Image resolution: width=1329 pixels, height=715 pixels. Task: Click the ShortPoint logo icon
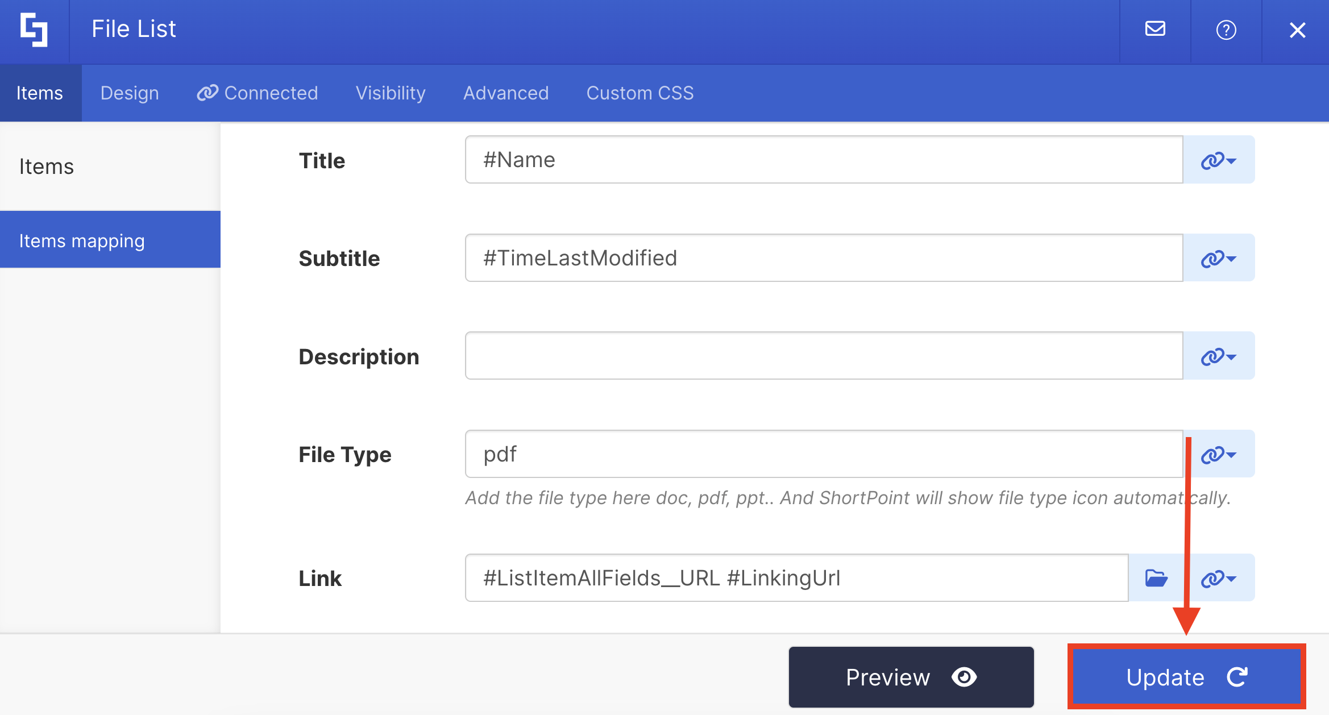click(x=34, y=30)
